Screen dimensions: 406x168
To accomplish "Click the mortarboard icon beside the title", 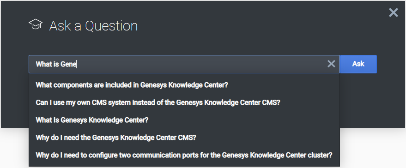I will point(36,24).
